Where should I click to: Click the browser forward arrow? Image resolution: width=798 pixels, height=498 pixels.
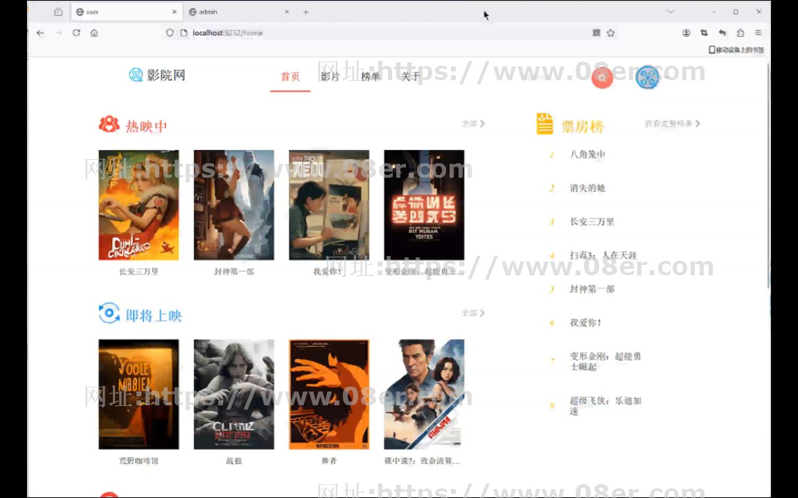tap(58, 33)
